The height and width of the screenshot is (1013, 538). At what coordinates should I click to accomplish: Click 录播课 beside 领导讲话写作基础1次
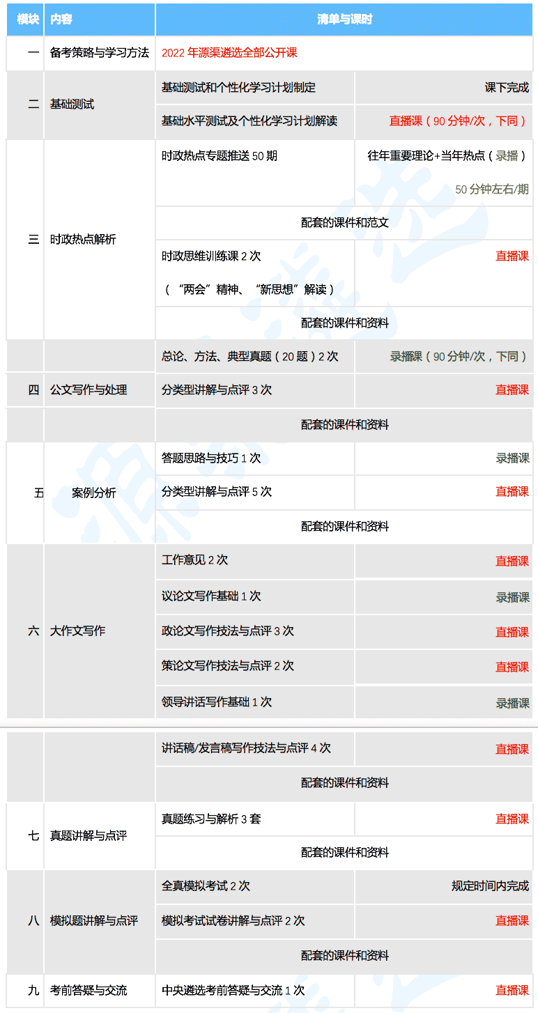(512, 704)
